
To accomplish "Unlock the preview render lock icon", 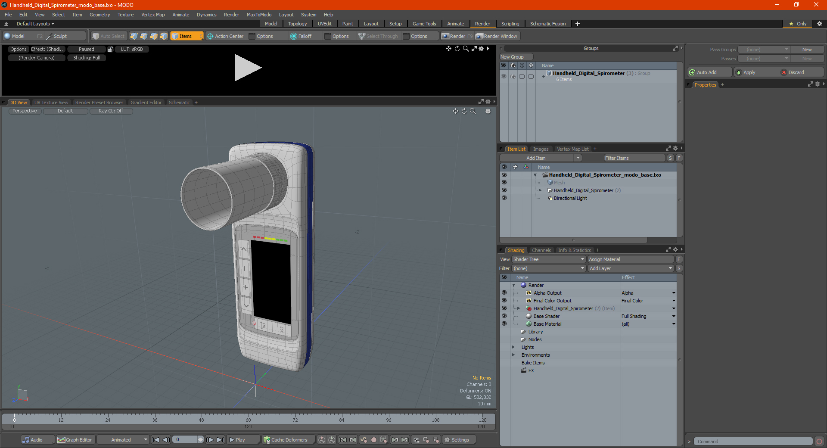I will pos(110,49).
